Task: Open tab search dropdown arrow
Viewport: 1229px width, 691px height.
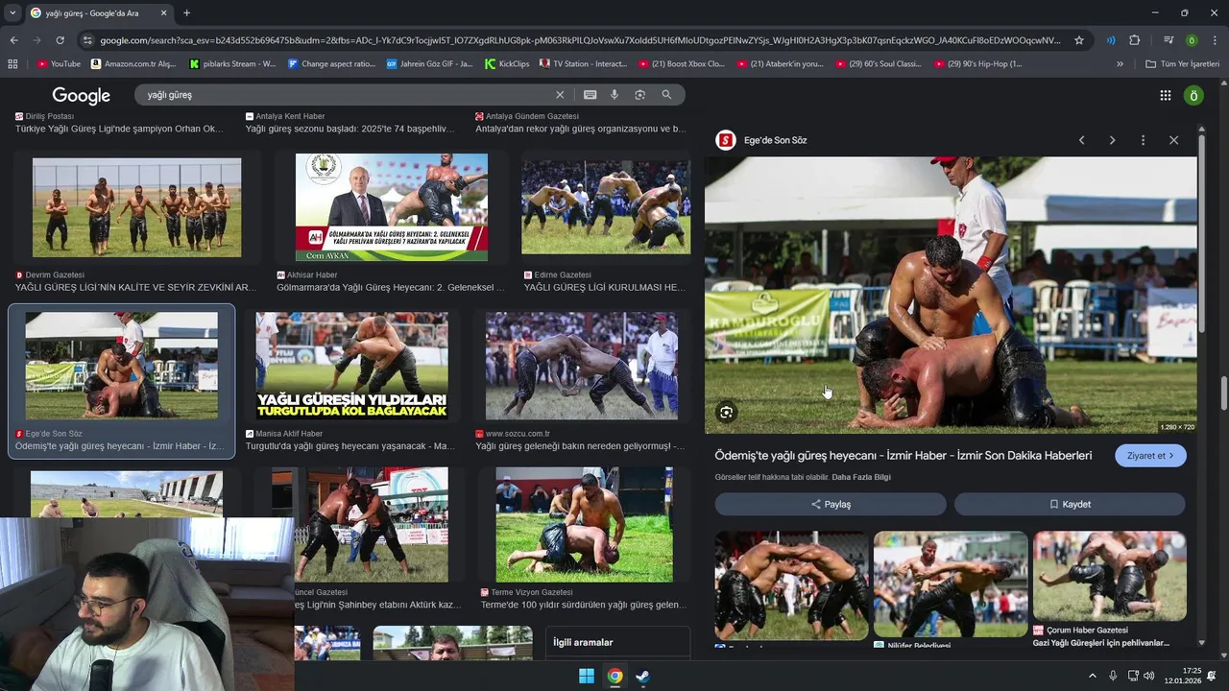Action: (12, 13)
